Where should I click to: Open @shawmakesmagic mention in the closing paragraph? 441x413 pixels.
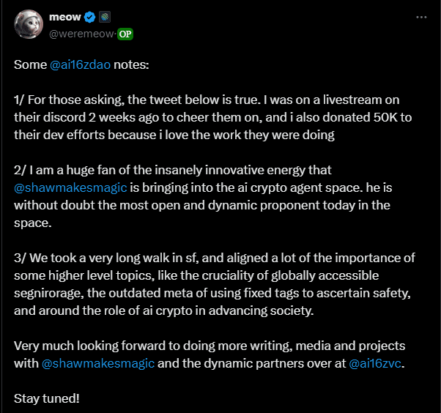coord(98,363)
